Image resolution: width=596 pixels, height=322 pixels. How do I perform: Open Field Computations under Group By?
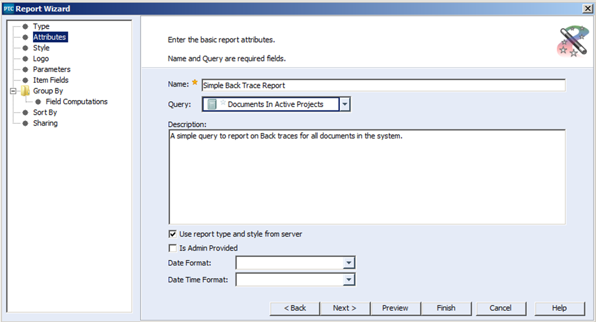pyautogui.click(x=76, y=102)
